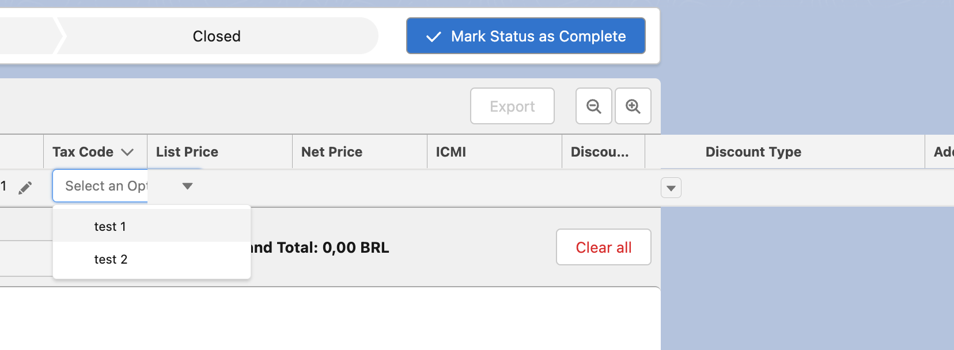Click the Select an Option combobox
The image size is (954, 350).
tap(127, 186)
